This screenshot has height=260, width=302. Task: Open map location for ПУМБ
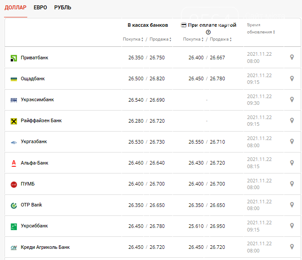pos(292,184)
